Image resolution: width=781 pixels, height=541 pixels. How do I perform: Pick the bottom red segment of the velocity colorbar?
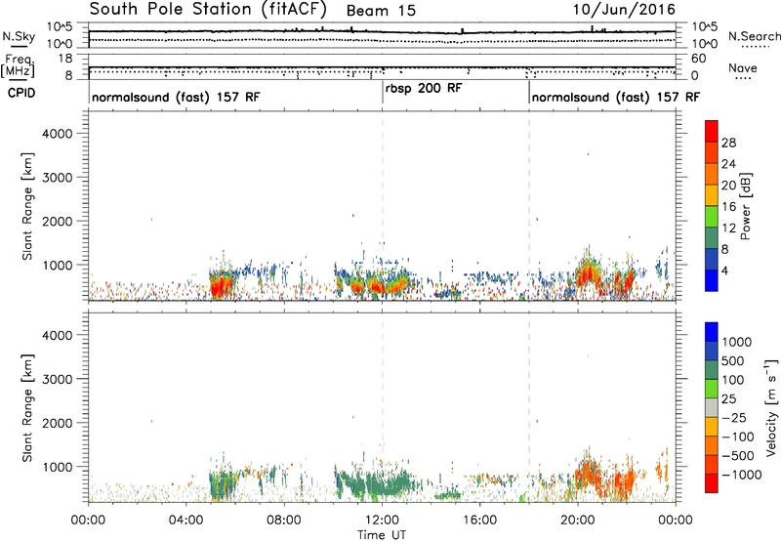[712, 483]
